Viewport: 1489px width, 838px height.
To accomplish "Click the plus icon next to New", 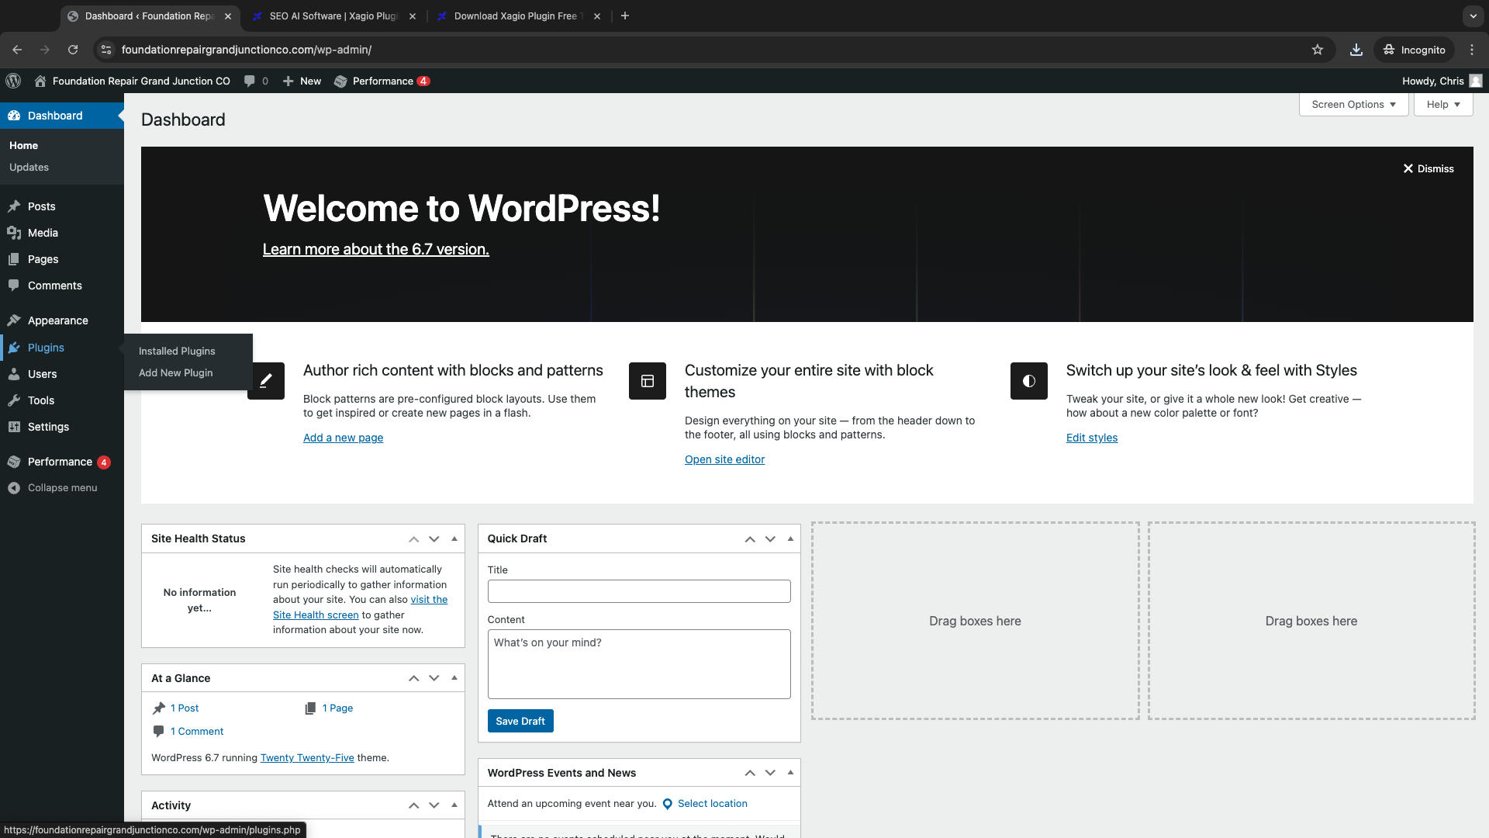I will (288, 81).
